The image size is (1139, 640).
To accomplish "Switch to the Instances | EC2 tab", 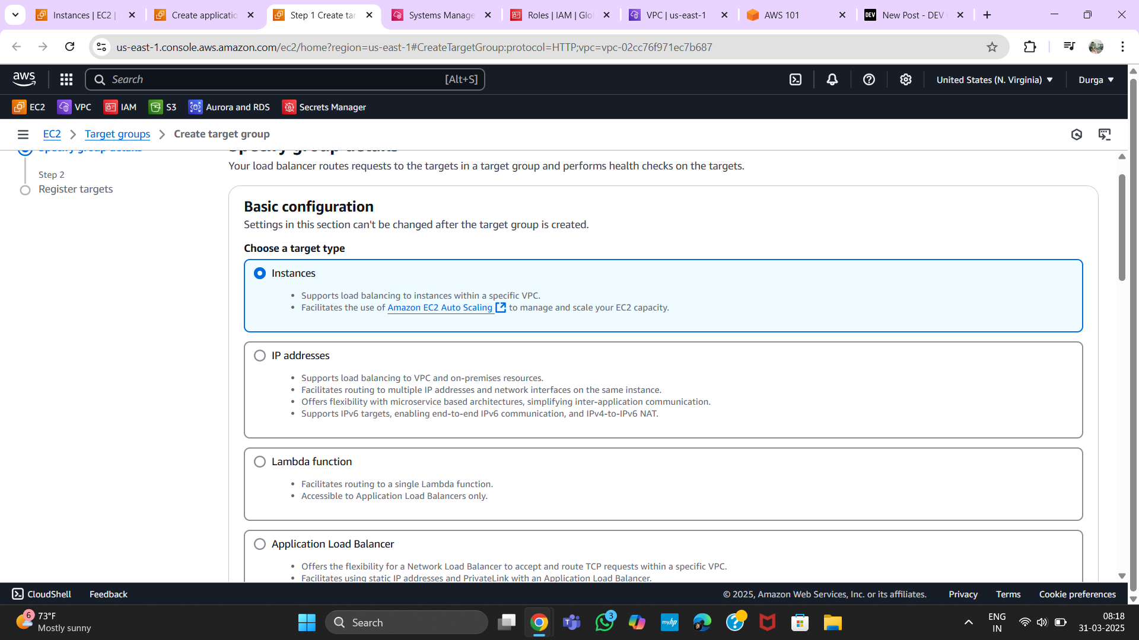I will tap(87, 15).
